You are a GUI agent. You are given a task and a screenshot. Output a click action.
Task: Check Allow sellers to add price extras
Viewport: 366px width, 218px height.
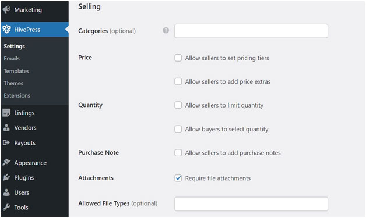click(178, 81)
